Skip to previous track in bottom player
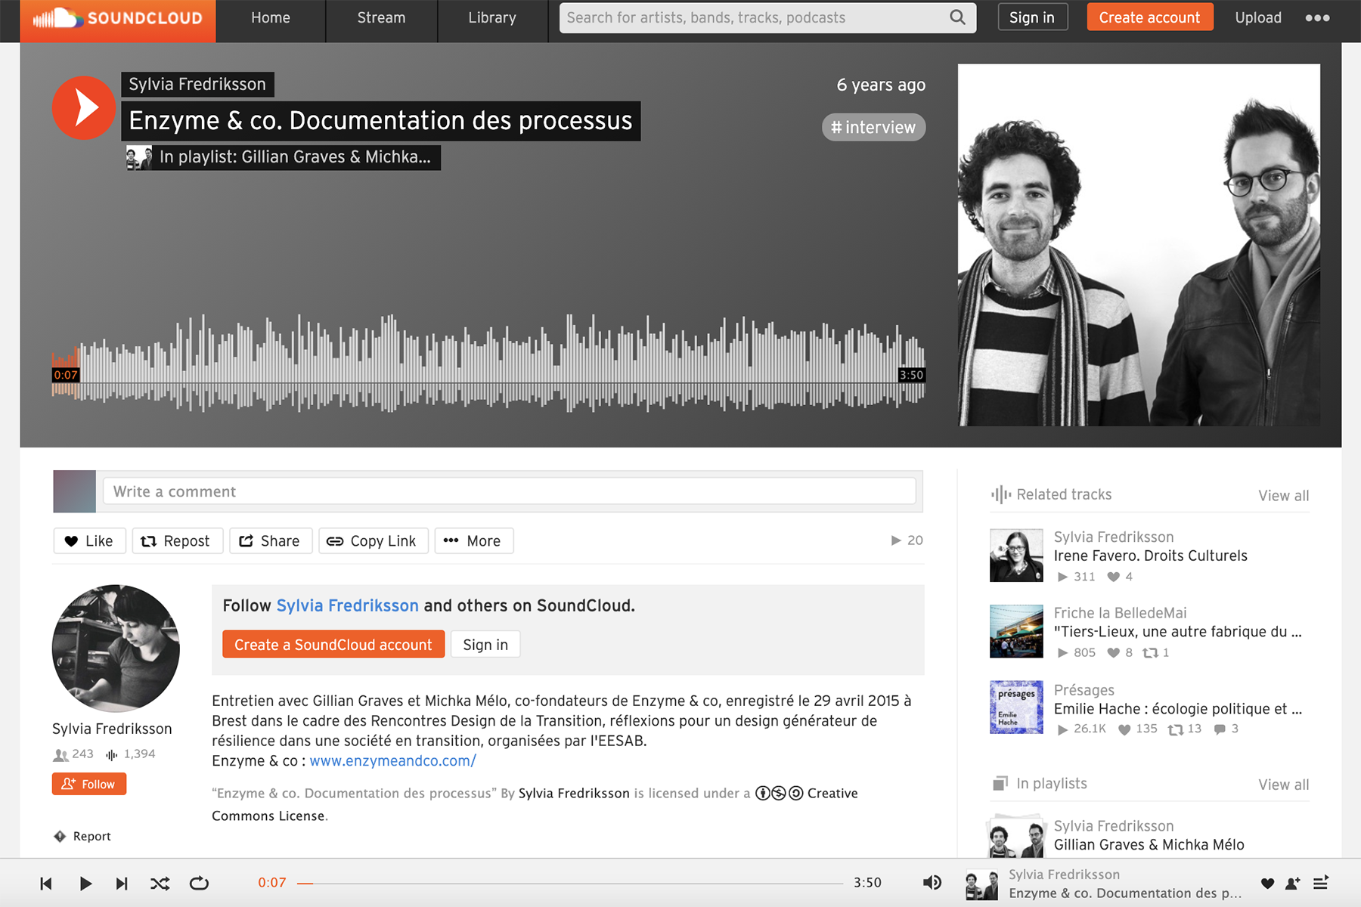Image resolution: width=1361 pixels, height=907 pixels. tap(46, 883)
